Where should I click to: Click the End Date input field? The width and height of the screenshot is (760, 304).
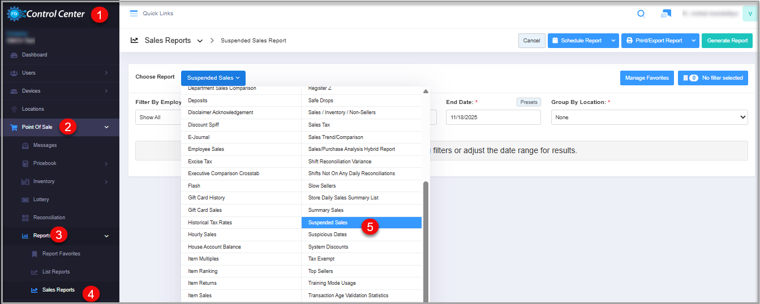click(x=493, y=118)
